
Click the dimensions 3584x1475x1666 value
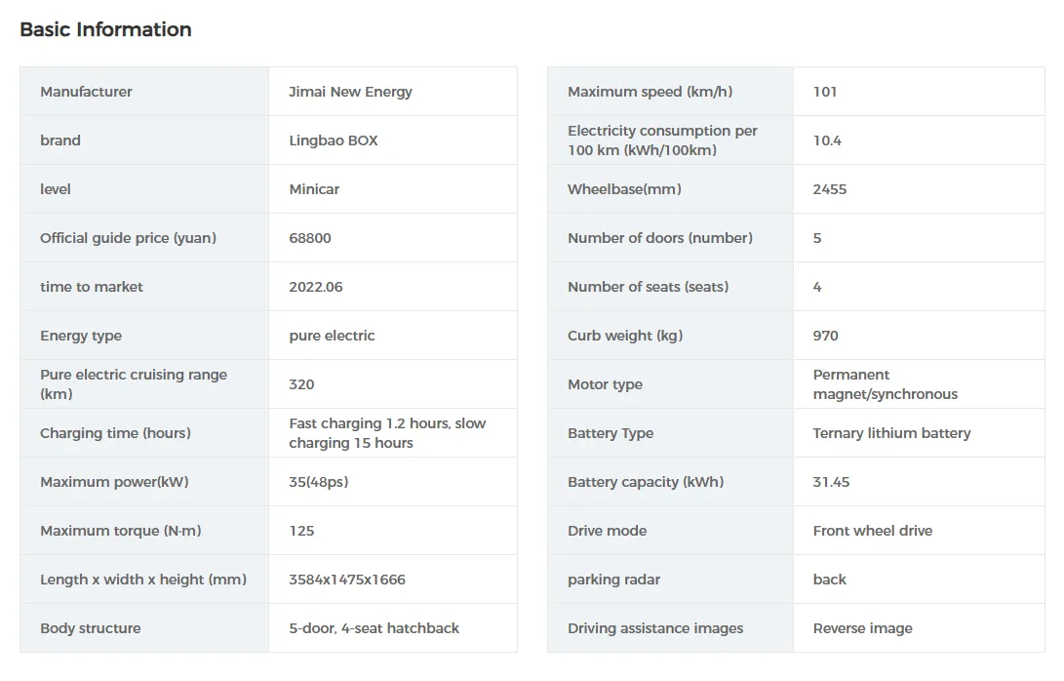(347, 580)
